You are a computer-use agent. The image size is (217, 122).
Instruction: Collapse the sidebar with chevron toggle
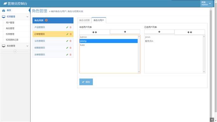[15, 51]
